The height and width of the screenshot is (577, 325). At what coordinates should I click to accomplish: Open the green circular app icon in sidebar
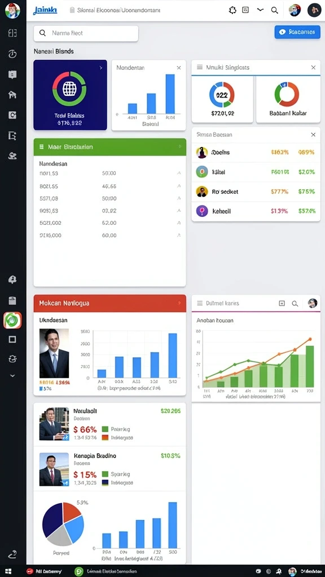pos(12,320)
